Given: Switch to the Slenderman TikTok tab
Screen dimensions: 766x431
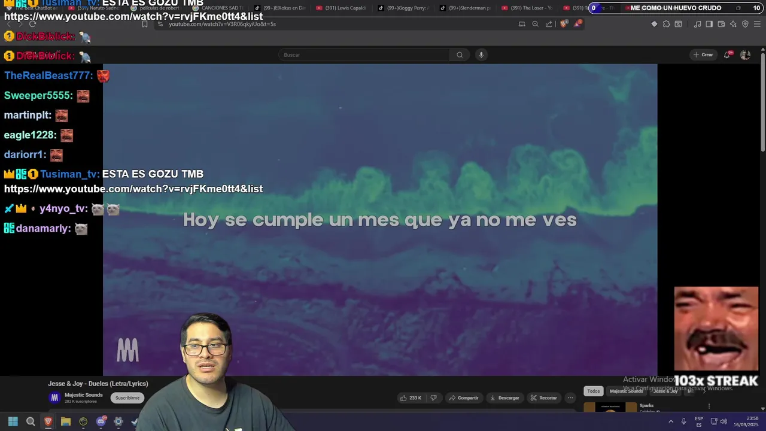Looking at the screenshot, I should (465, 8).
